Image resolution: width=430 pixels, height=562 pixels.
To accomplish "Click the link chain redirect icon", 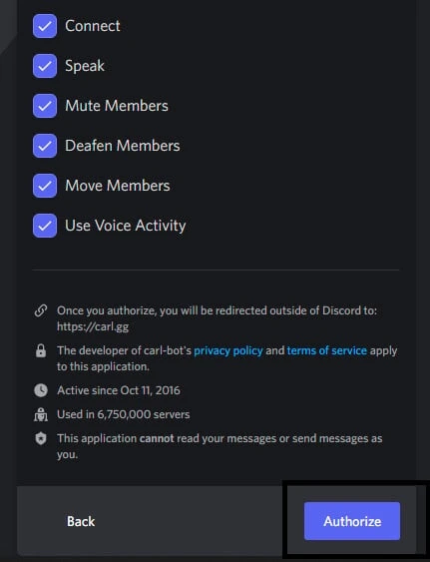I will pos(41,310).
